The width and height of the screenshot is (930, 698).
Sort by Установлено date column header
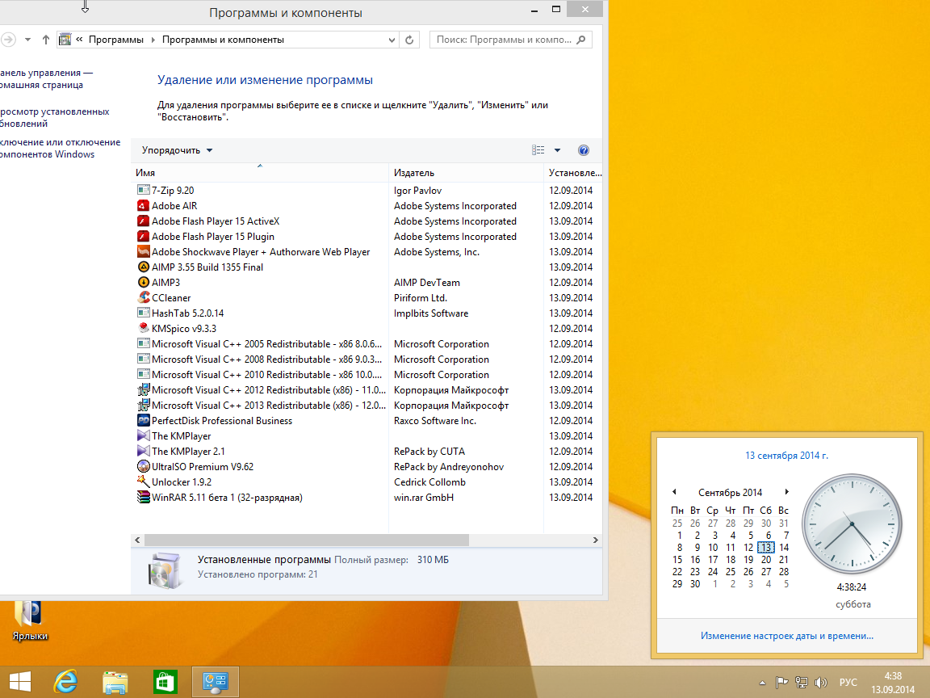[573, 173]
